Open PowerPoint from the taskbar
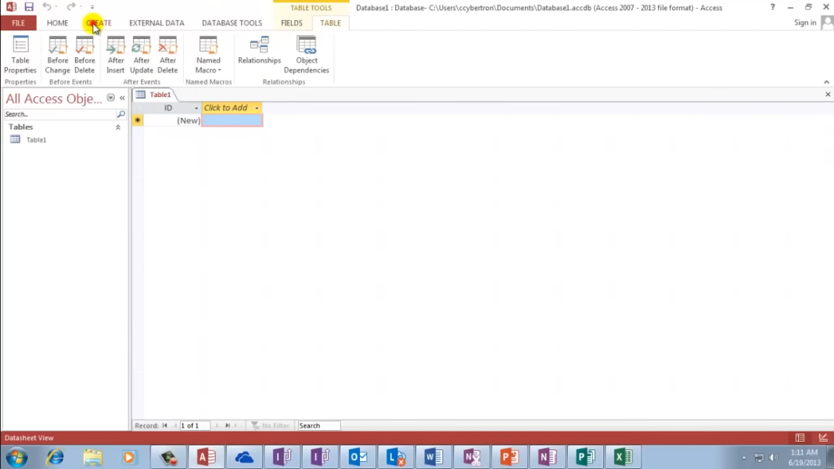834x469 pixels. (x=509, y=456)
